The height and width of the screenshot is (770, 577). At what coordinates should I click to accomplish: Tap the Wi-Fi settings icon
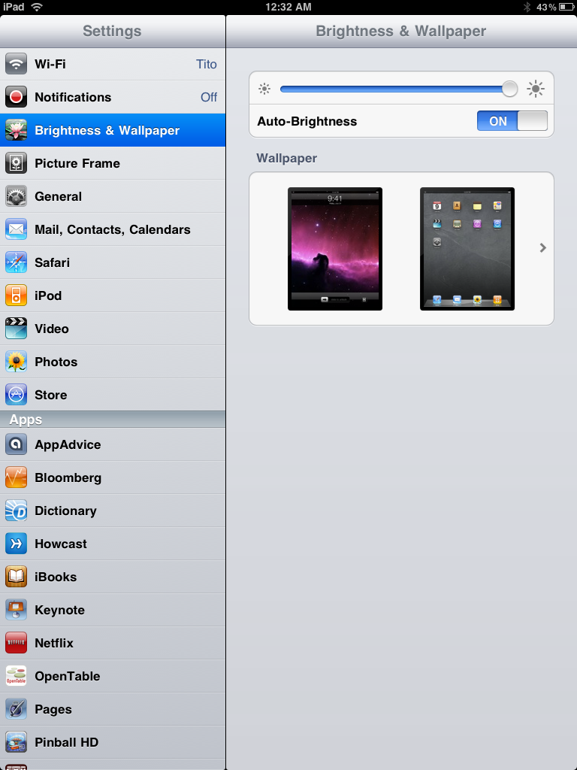[17, 64]
